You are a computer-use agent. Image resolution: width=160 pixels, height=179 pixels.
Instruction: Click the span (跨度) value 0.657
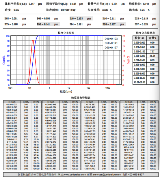[x=16, y=10]
